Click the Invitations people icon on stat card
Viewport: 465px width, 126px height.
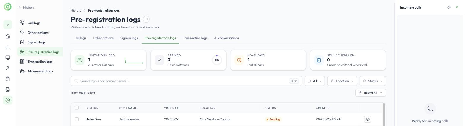pos(79,60)
